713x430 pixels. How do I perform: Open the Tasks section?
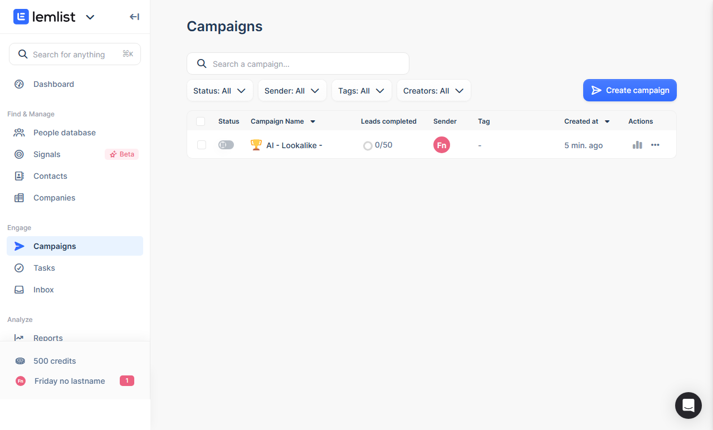(43, 267)
